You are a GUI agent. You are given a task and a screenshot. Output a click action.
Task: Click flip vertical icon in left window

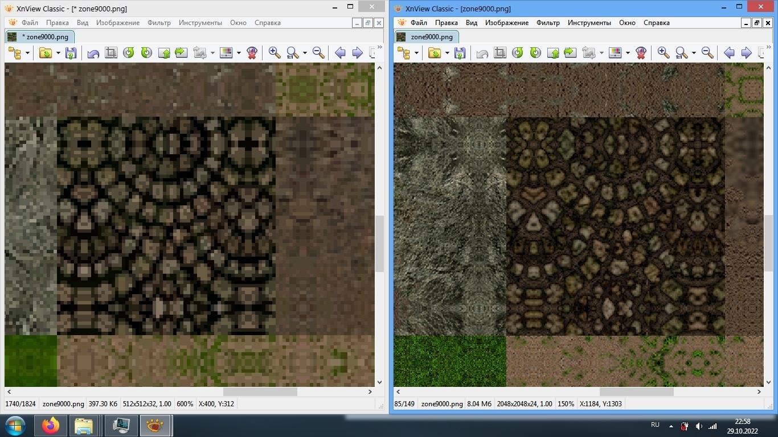point(164,53)
